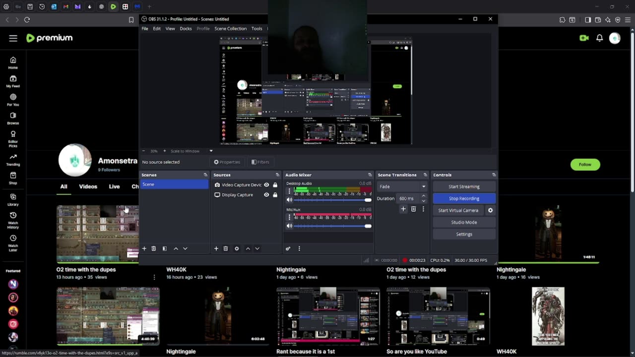Viewport: 635px width, 357px height.
Task: Open Mic/Aux options three-dot menu
Action: [x=289, y=217]
